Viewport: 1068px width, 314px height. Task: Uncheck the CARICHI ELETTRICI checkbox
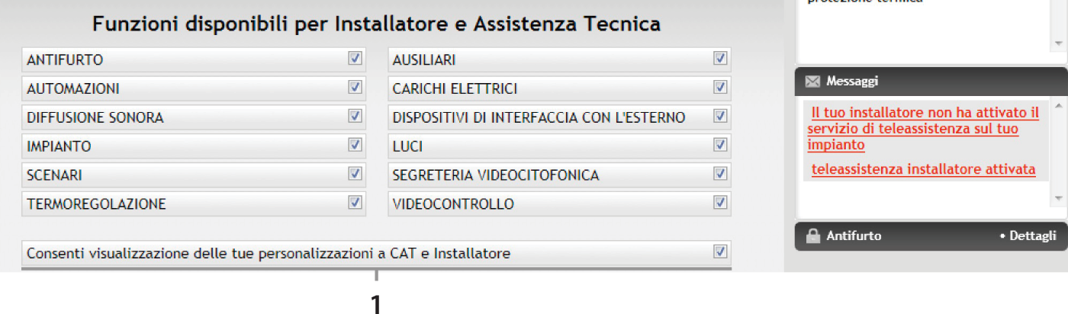point(719,87)
